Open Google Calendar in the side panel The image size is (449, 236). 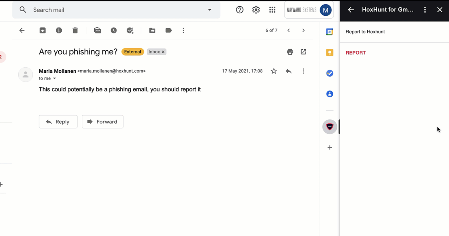click(x=329, y=32)
